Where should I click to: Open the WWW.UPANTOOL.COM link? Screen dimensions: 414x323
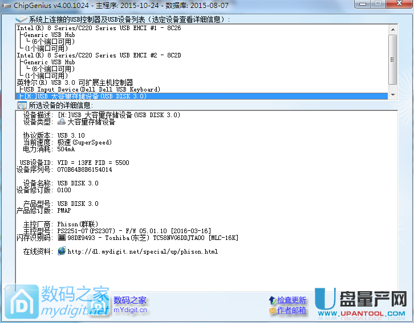coord(362,314)
